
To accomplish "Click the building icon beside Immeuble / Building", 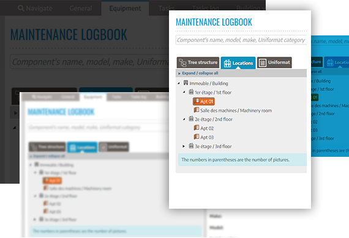I will click(186, 83).
